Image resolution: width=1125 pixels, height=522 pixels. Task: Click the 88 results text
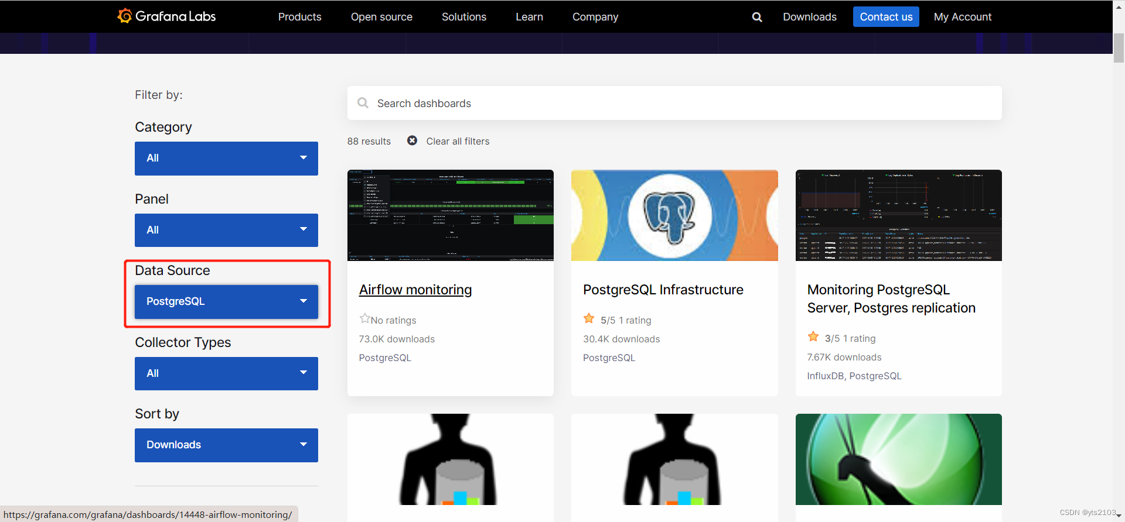(369, 141)
